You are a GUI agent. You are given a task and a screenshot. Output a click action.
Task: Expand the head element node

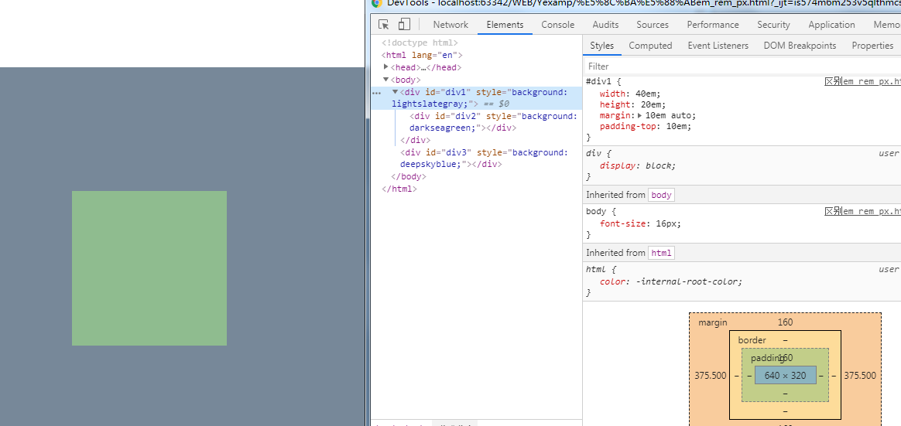[x=386, y=67]
